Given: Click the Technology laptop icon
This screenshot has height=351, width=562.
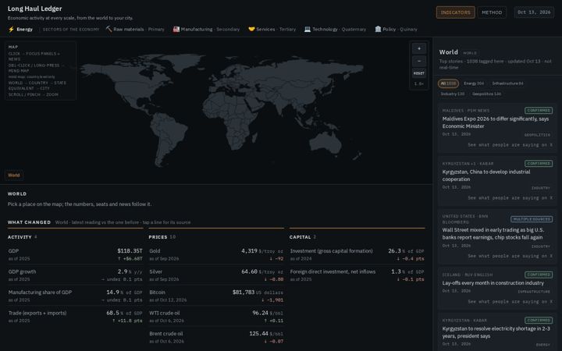Looking at the screenshot, I should 308,30.
